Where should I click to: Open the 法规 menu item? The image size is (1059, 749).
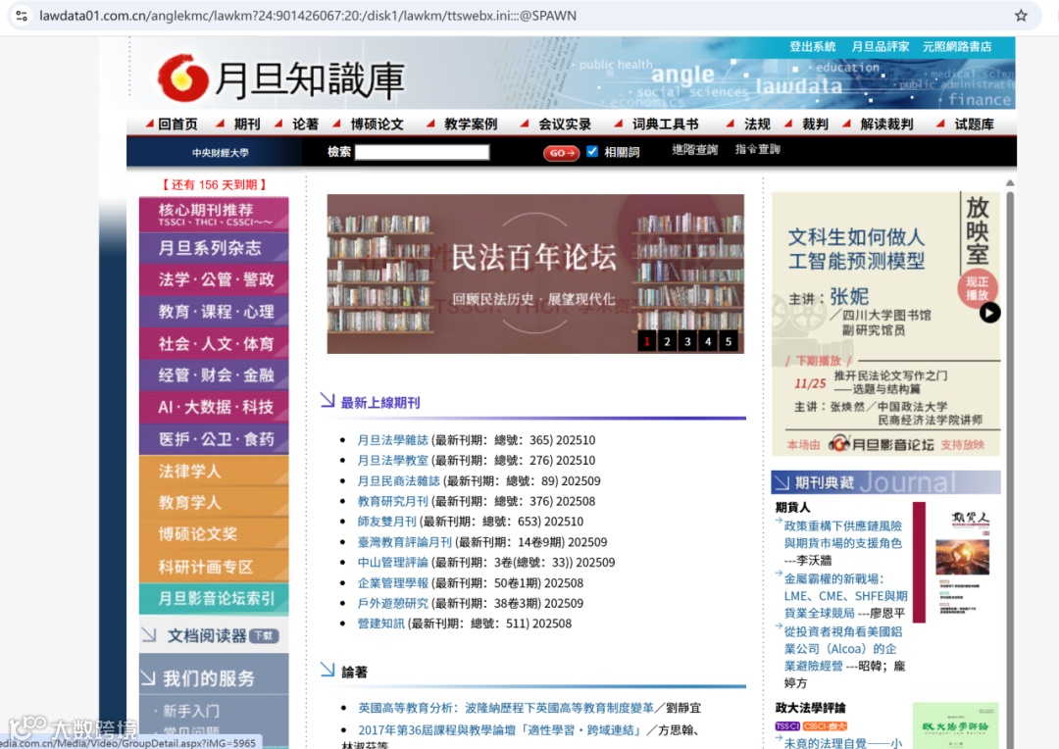[x=757, y=125]
